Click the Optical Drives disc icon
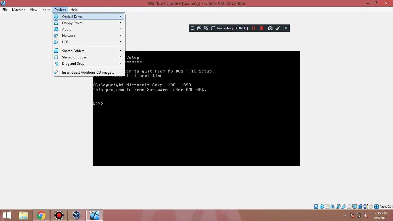The height and width of the screenshot is (221, 393). [x=56, y=16]
